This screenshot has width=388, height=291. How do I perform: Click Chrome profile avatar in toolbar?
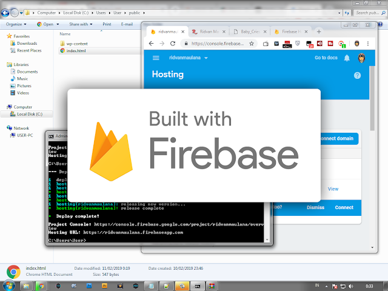click(x=356, y=44)
